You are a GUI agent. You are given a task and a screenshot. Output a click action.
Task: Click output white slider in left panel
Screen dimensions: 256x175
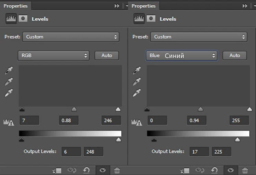[119, 140]
